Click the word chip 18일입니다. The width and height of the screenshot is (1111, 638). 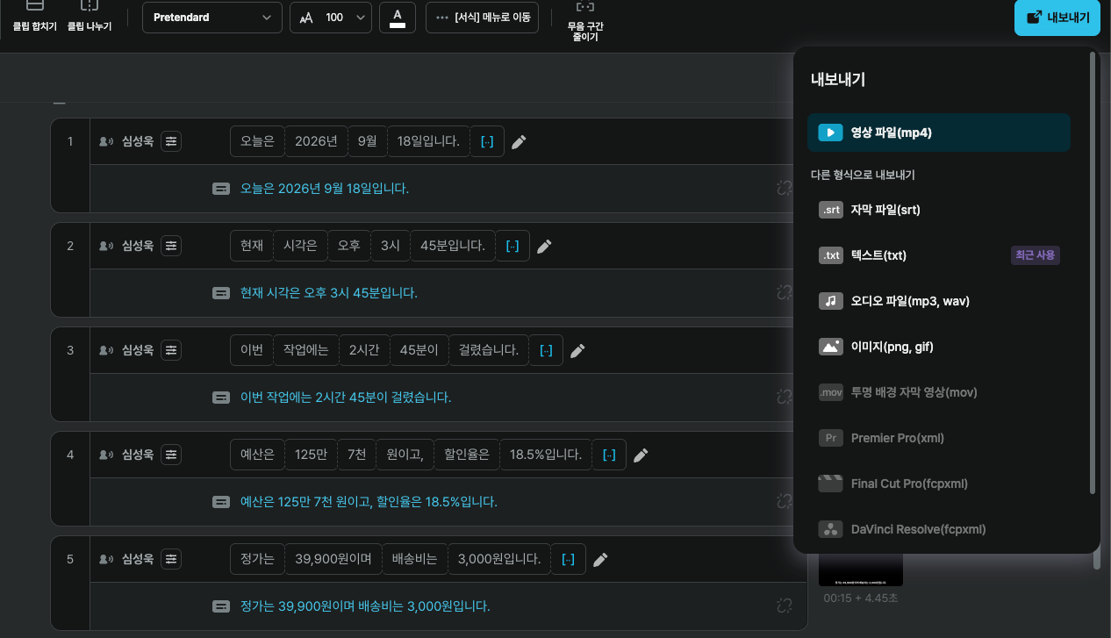pyautogui.click(x=428, y=141)
